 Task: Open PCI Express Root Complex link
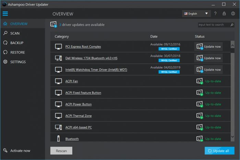coord(83,47)
